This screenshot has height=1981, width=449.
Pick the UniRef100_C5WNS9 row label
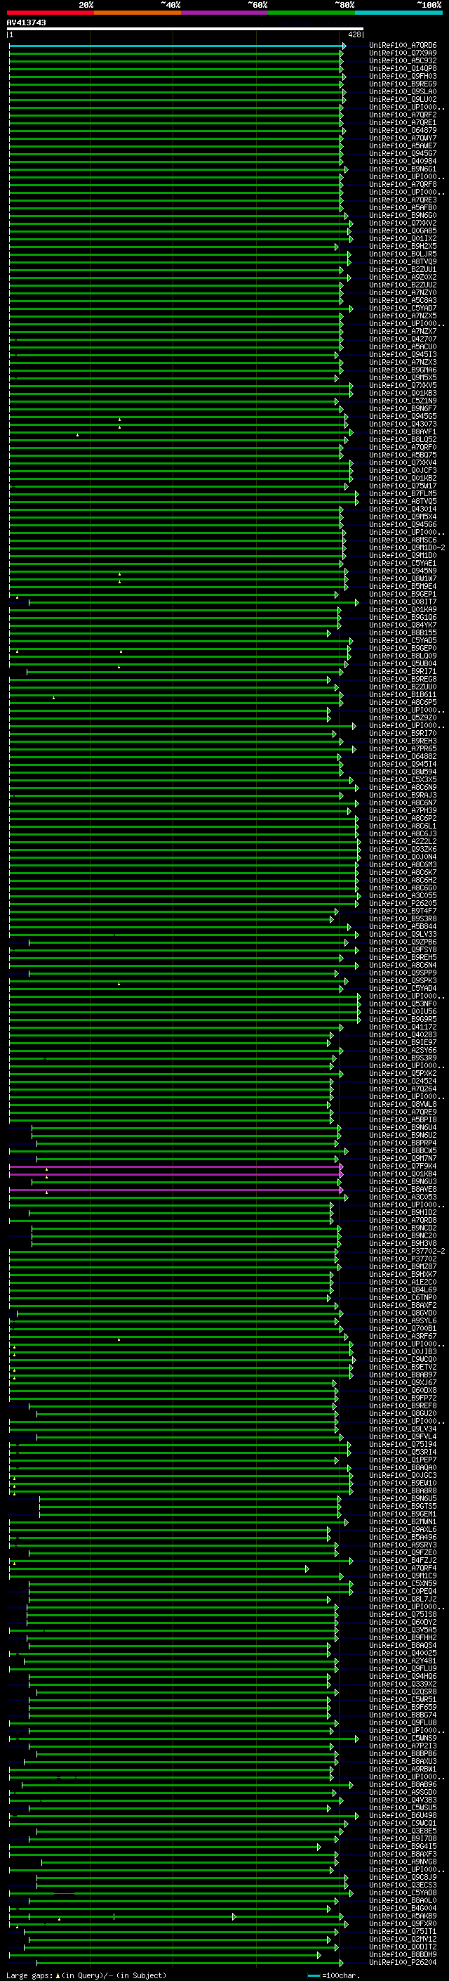pos(403,1738)
